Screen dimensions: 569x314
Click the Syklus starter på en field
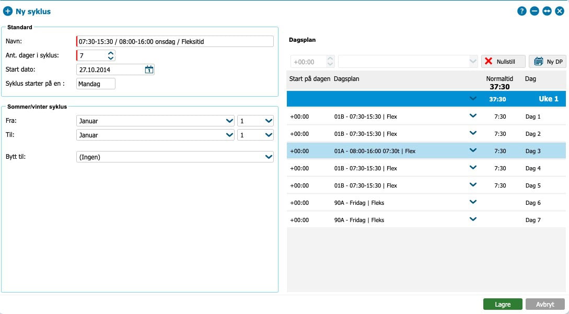coord(96,84)
